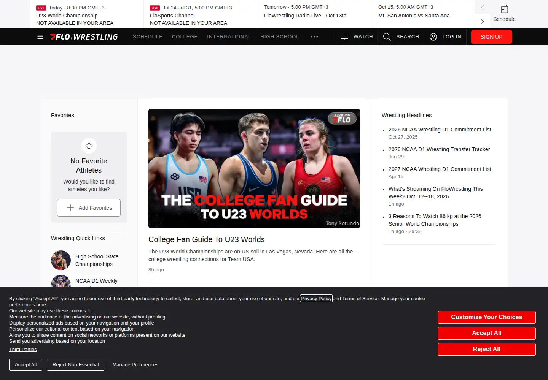Click the Watch menu label
Image resolution: width=548 pixels, height=380 pixels.
click(x=363, y=37)
